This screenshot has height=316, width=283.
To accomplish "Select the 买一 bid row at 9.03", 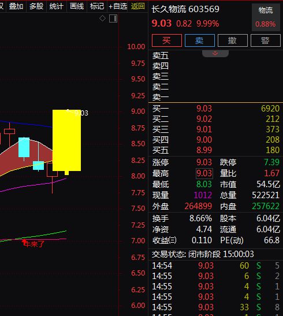I will tap(215, 109).
